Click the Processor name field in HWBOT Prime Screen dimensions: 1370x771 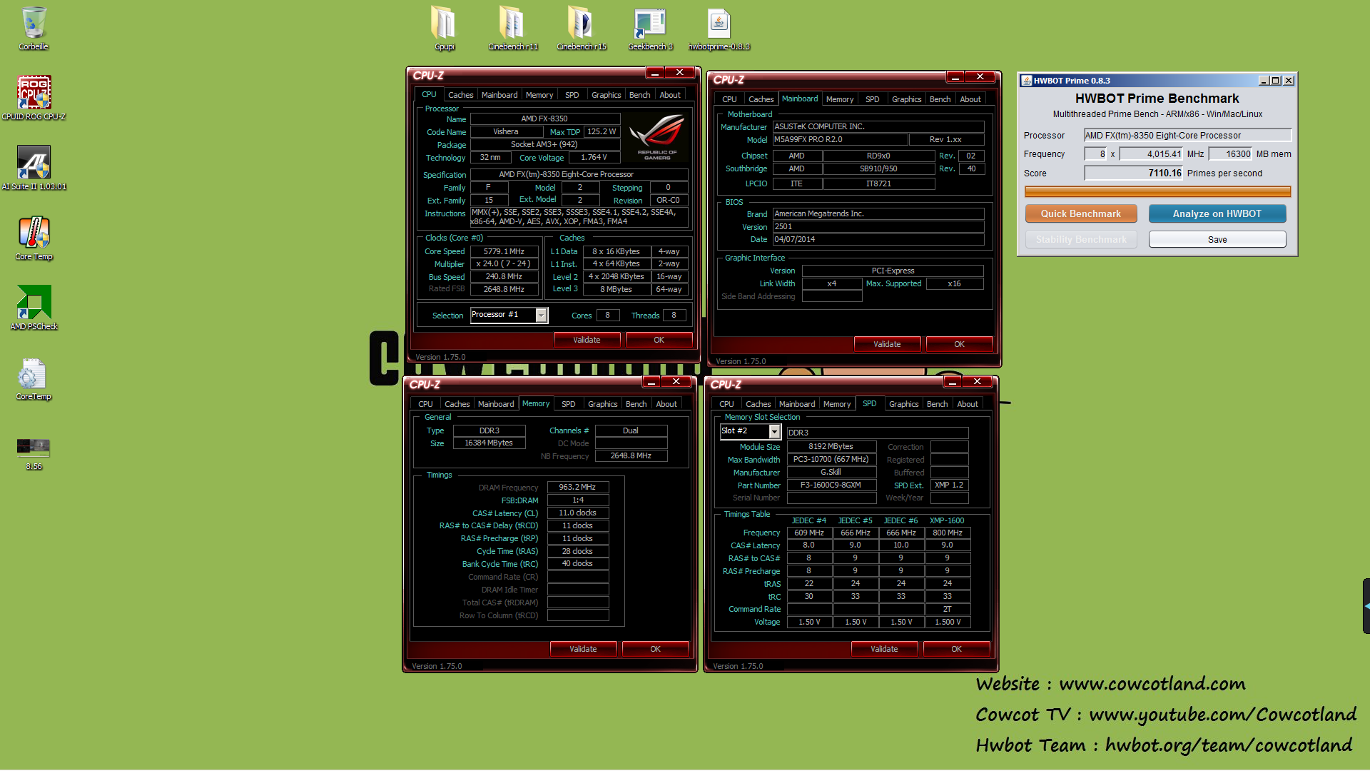(x=1187, y=135)
